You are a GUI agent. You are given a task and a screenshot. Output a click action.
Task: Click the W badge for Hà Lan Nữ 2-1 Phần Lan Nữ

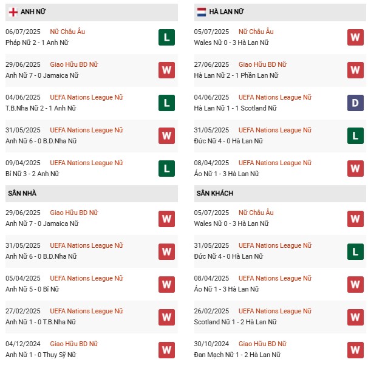tap(355, 70)
